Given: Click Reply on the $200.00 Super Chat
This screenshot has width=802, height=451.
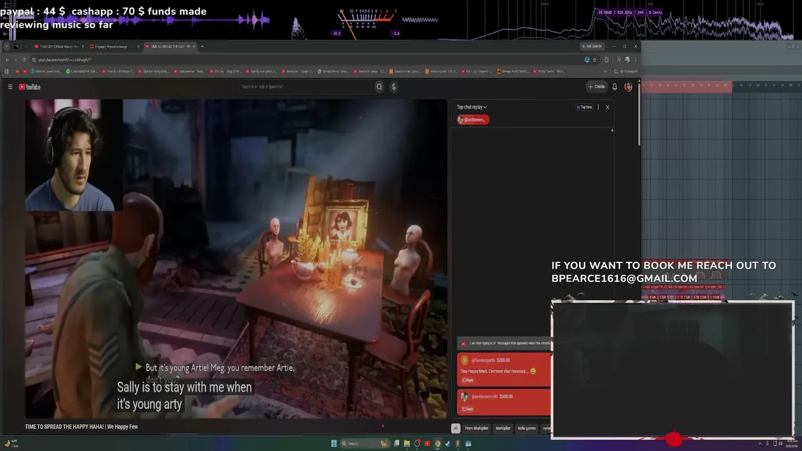Looking at the screenshot, I should point(467,380).
